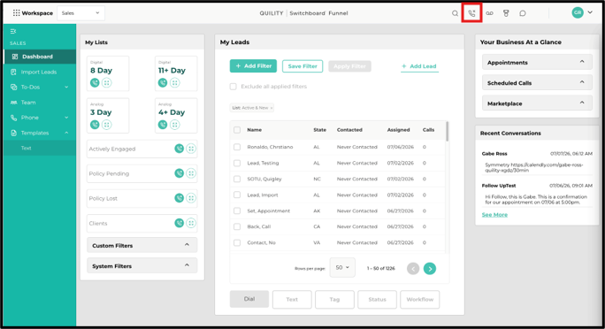Image resolution: width=605 pixels, height=329 pixels.
Task: Dial the Policy Pending list phone icon
Action: pos(179,173)
